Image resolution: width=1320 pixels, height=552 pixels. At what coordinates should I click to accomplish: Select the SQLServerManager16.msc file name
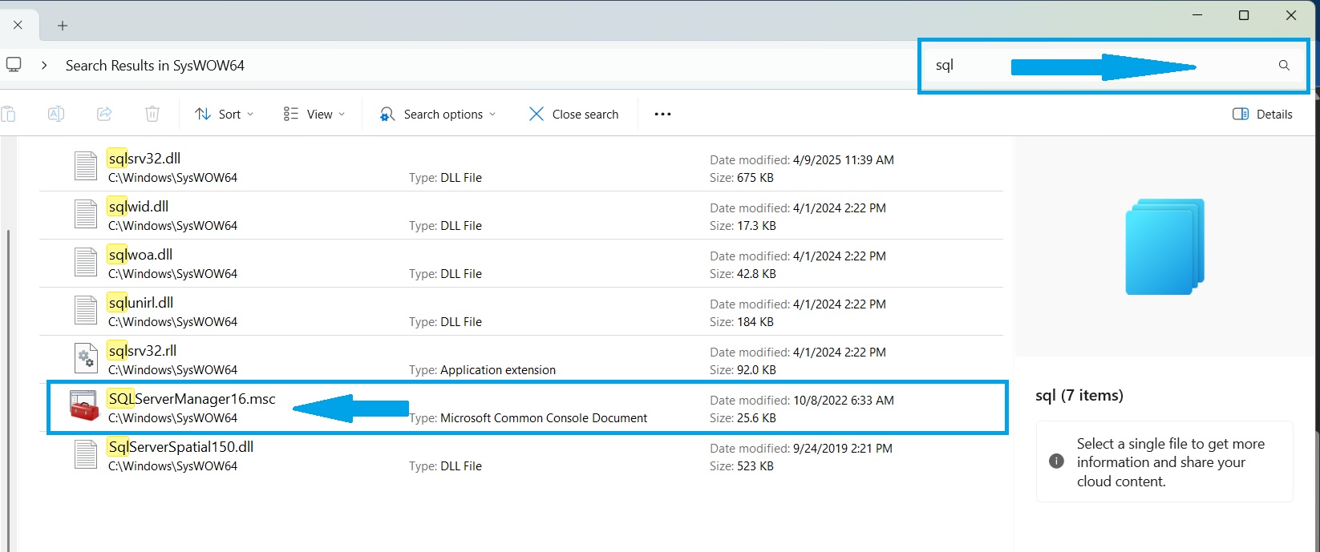point(192,398)
